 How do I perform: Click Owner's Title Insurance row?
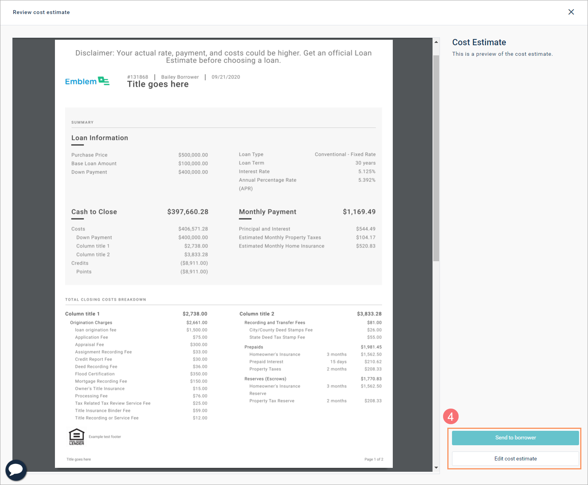(x=141, y=389)
